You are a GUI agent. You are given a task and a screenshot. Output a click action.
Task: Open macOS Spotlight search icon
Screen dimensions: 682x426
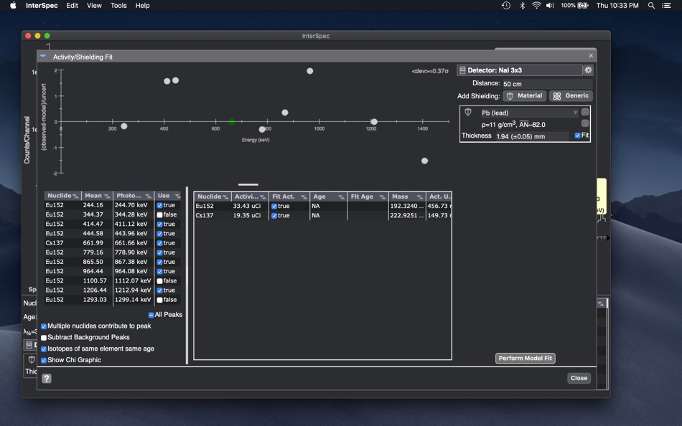click(x=651, y=6)
